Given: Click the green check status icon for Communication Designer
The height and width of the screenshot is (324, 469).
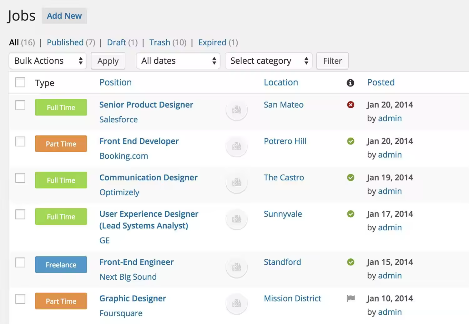Looking at the screenshot, I should pyautogui.click(x=350, y=178).
